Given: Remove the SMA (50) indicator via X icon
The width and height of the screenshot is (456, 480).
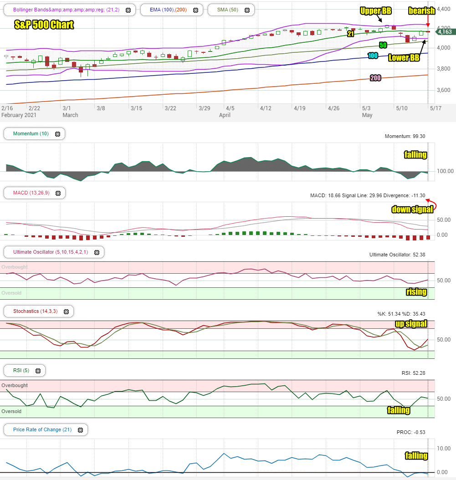Looking at the screenshot, I should 247,10.
